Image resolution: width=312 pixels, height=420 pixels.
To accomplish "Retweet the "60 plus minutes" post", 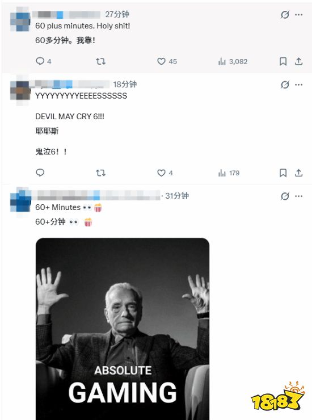I will [101, 62].
